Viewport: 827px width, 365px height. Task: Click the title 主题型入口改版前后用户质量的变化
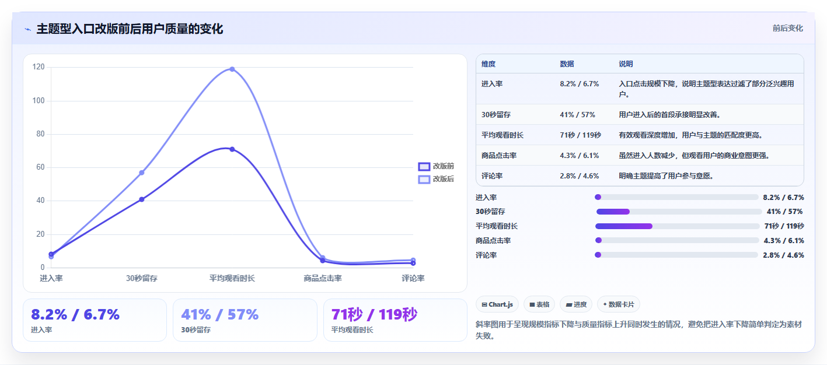coord(130,29)
